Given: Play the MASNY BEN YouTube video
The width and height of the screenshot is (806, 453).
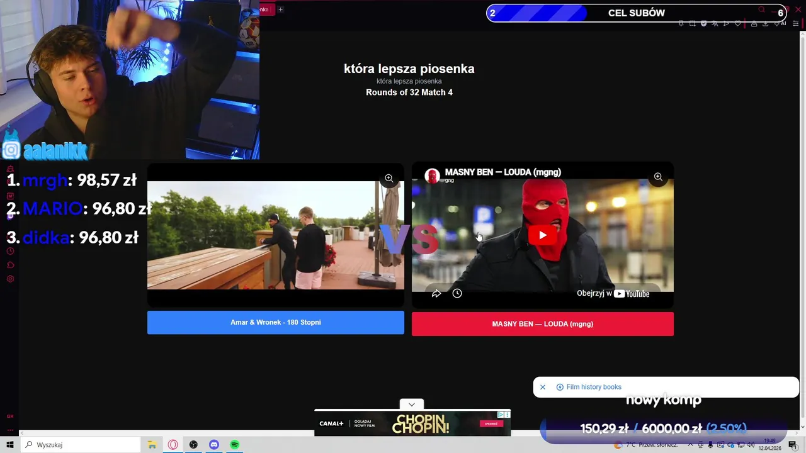Looking at the screenshot, I should click(543, 235).
